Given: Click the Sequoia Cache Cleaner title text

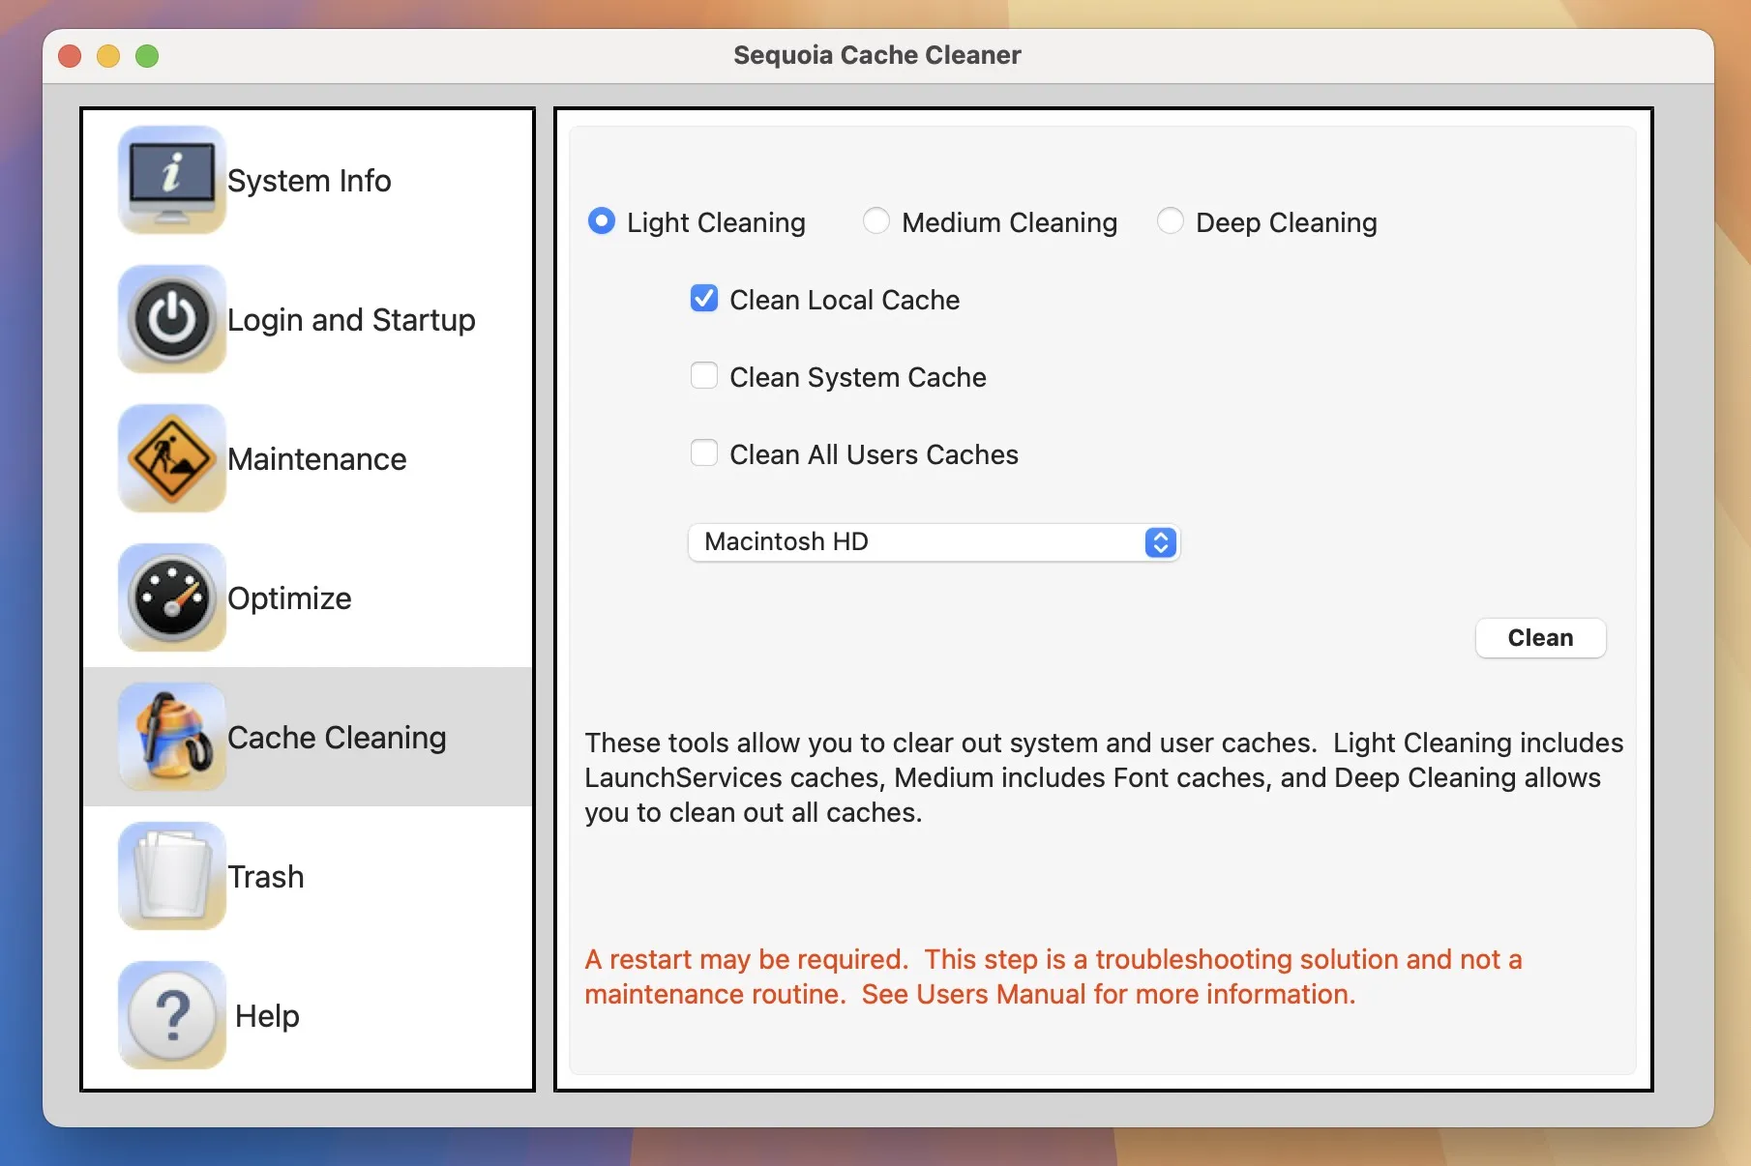Looking at the screenshot, I should pyautogui.click(x=877, y=55).
